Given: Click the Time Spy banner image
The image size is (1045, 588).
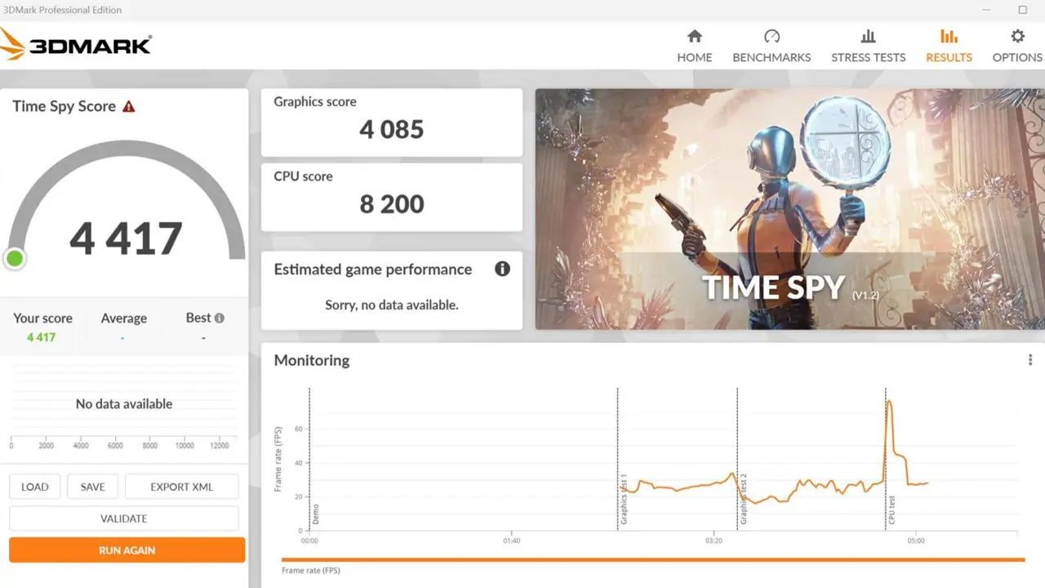Looking at the screenshot, I should pyautogui.click(x=789, y=209).
